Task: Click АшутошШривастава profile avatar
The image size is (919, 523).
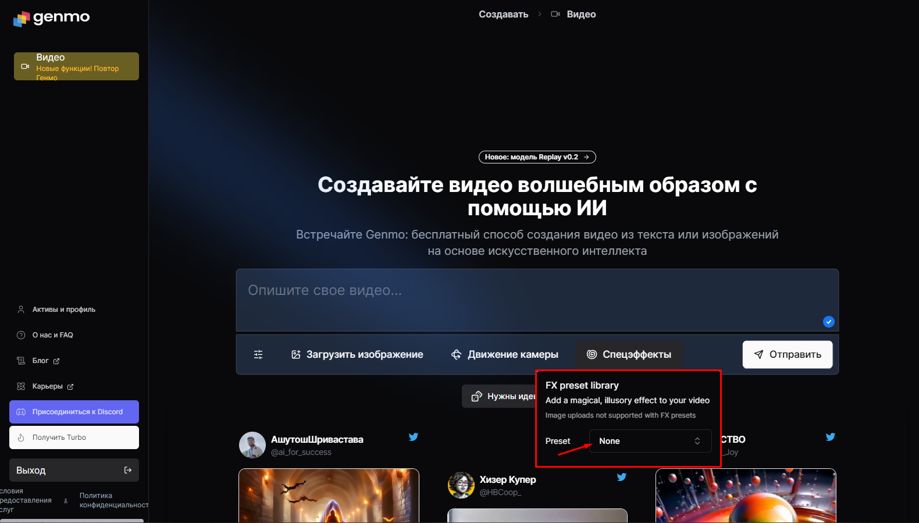Action: [252, 445]
